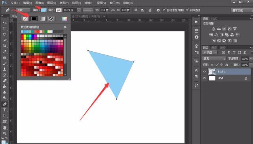Select the Polygonal Lasso tool
This screenshot has width=253, height=144.
click(4, 34)
